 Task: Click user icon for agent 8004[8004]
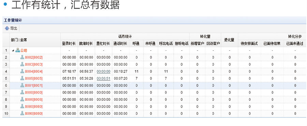(22, 71)
